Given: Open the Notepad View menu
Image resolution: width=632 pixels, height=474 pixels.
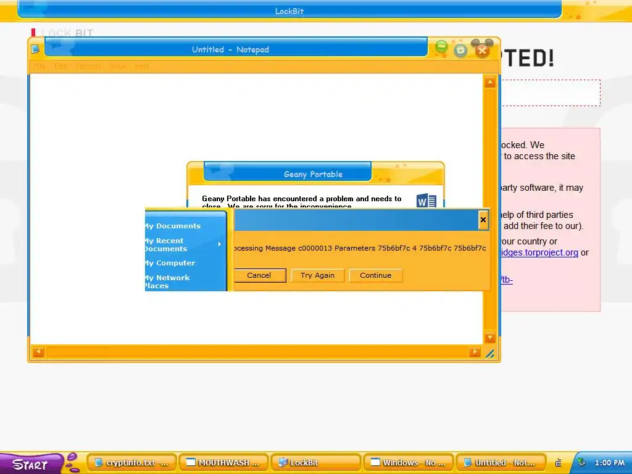Looking at the screenshot, I should 117,66.
